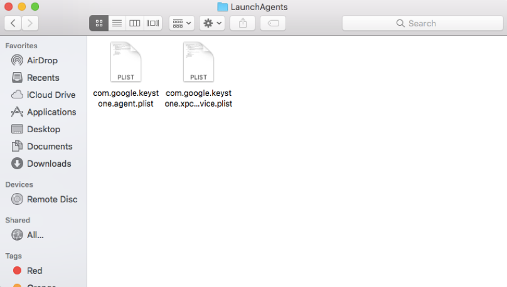Viewport: 507px width, 287px height.
Task: Switch to list view
Action: (117, 23)
